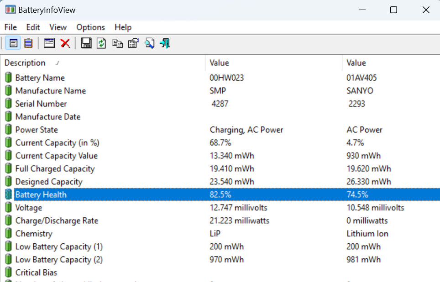Viewport: 440px width, 282px height.
Task: Click the Find magnifier toolbar icon
Action: point(149,43)
